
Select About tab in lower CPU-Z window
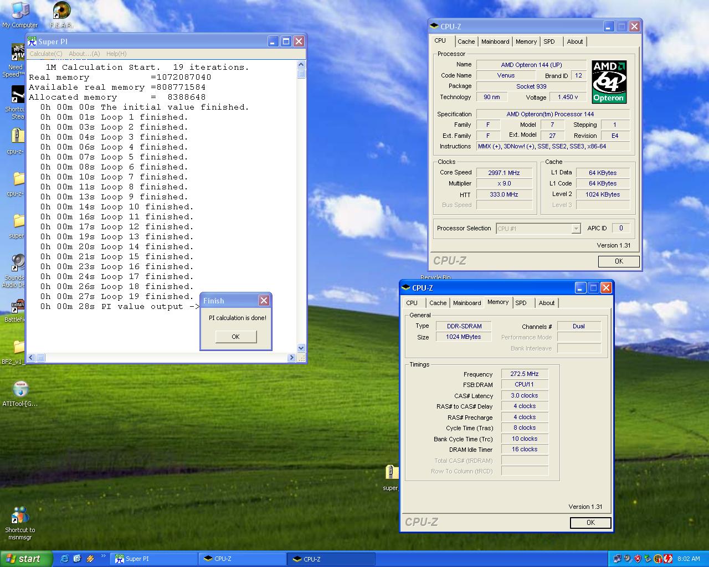click(547, 303)
